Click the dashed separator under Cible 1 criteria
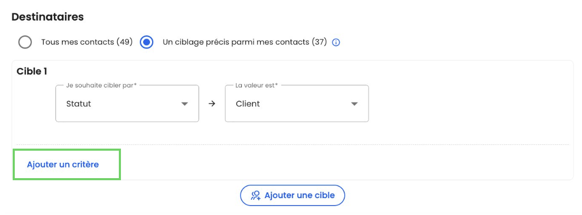 292,144
